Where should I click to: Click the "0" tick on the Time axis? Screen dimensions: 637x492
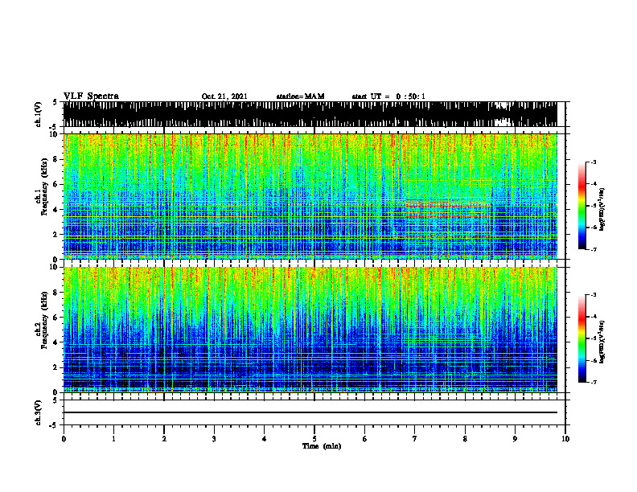point(64,439)
